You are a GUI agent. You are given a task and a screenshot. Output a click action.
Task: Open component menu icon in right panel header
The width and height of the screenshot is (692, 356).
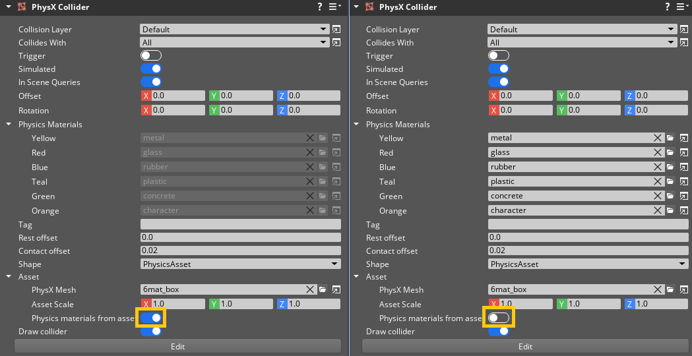[x=683, y=7]
